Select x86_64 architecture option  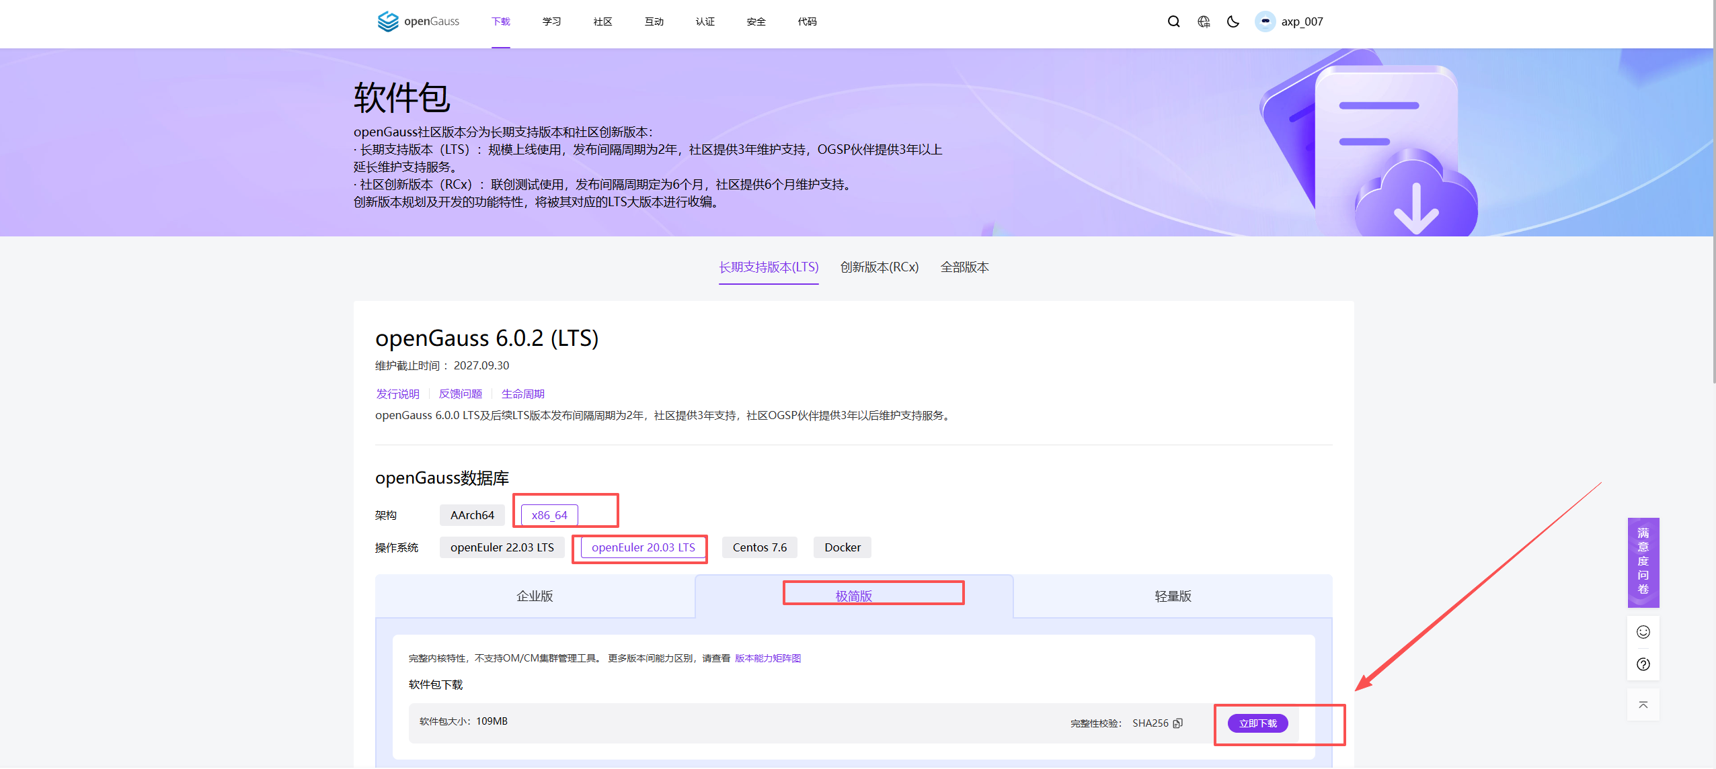tap(549, 515)
